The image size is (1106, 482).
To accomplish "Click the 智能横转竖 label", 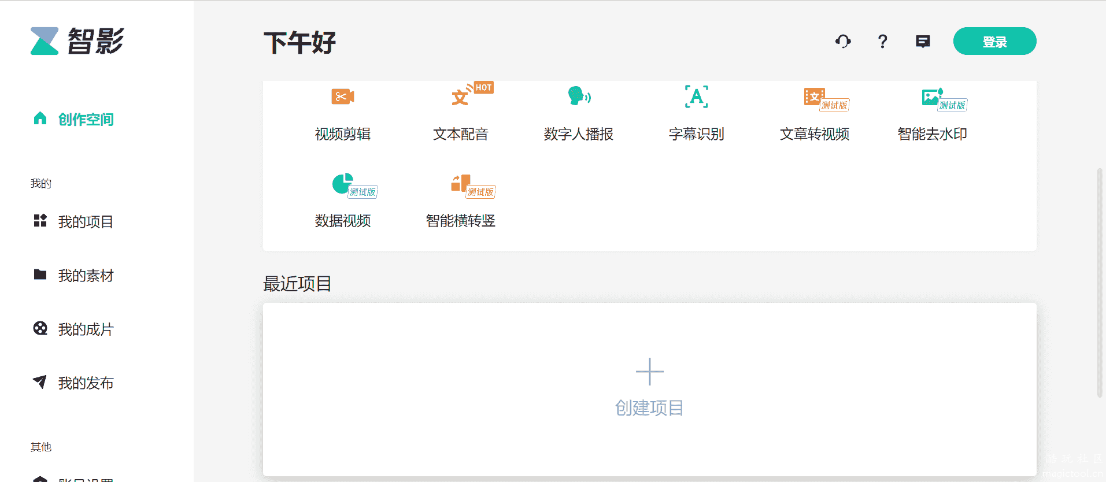I will click(461, 221).
